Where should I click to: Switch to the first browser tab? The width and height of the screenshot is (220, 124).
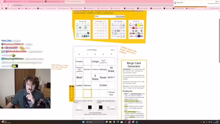tap(13, 1)
